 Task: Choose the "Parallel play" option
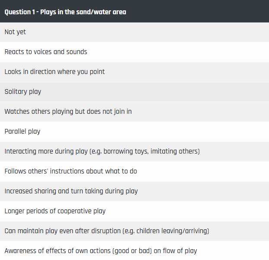pos(134,132)
